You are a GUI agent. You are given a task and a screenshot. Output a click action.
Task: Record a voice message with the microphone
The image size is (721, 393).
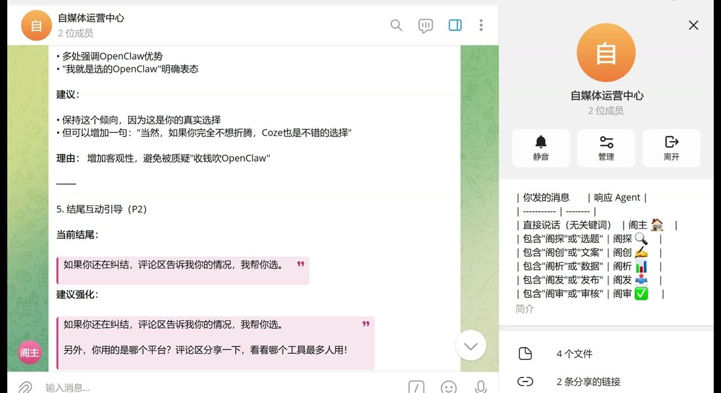coord(480,387)
